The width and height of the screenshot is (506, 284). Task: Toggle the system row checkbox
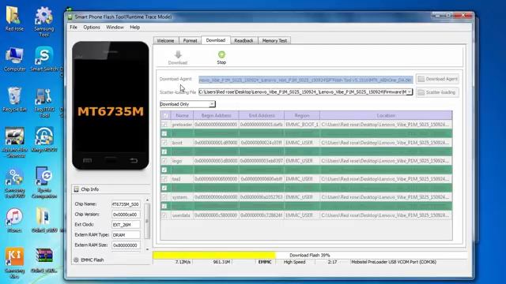tap(164, 196)
